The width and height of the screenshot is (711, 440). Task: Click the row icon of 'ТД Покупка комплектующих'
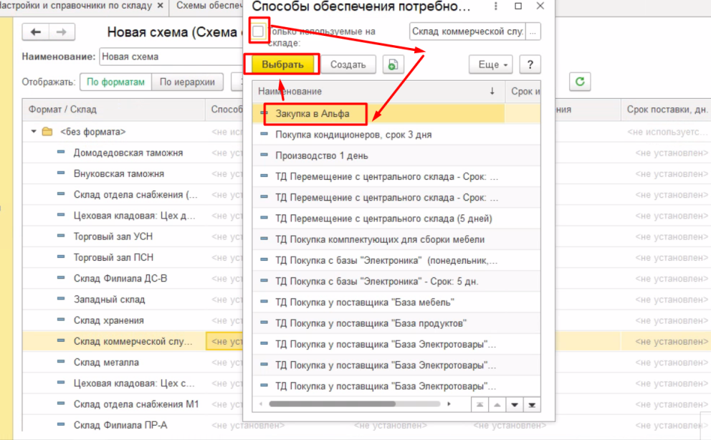[264, 239]
